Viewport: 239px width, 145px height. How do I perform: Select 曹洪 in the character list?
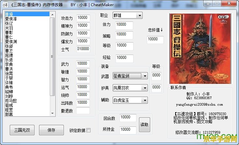[27, 69]
